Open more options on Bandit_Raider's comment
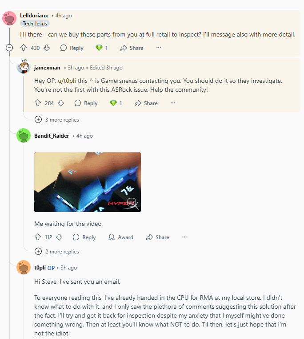This screenshot has height=339, width=304. pos(184,237)
